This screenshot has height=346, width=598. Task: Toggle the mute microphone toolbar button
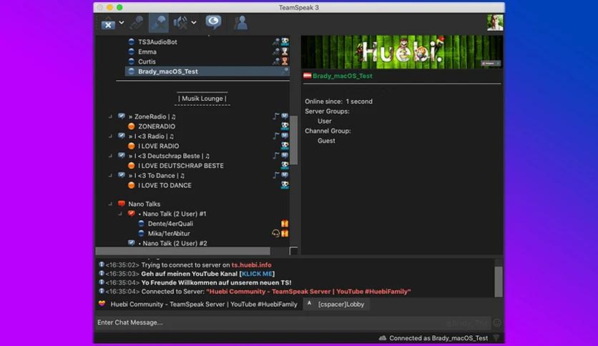point(137,23)
